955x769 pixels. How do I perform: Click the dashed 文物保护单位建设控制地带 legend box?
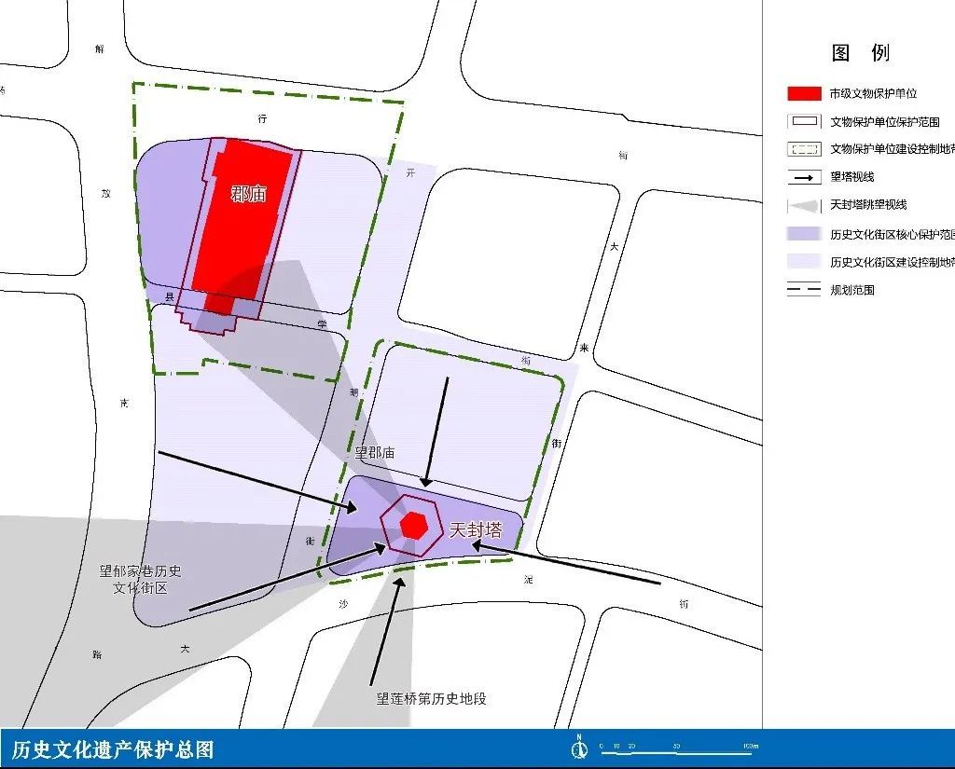coord(804,149)
